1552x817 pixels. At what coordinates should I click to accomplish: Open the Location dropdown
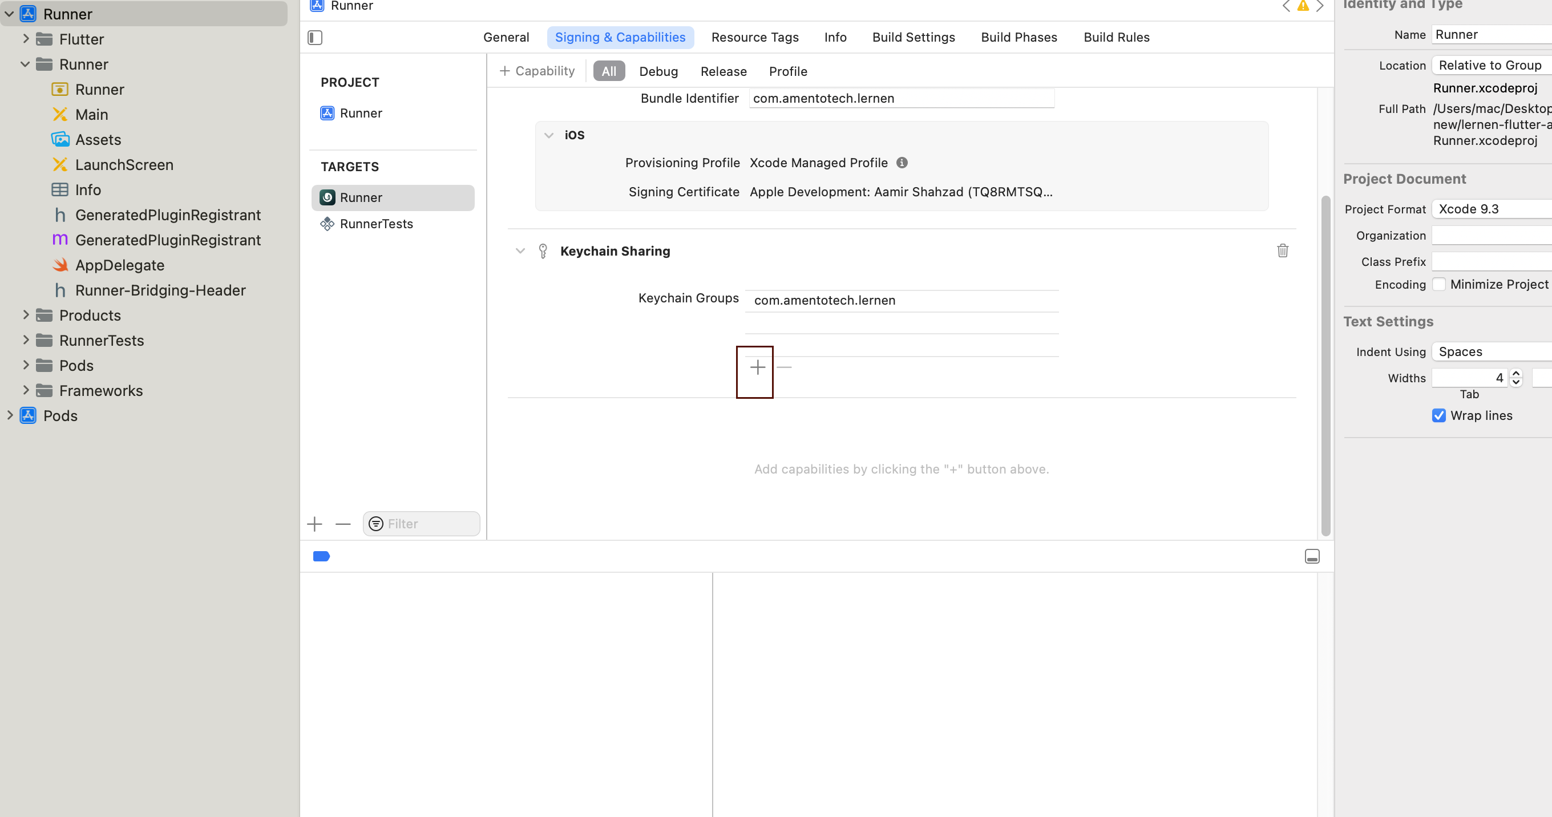pos(1492,65)
